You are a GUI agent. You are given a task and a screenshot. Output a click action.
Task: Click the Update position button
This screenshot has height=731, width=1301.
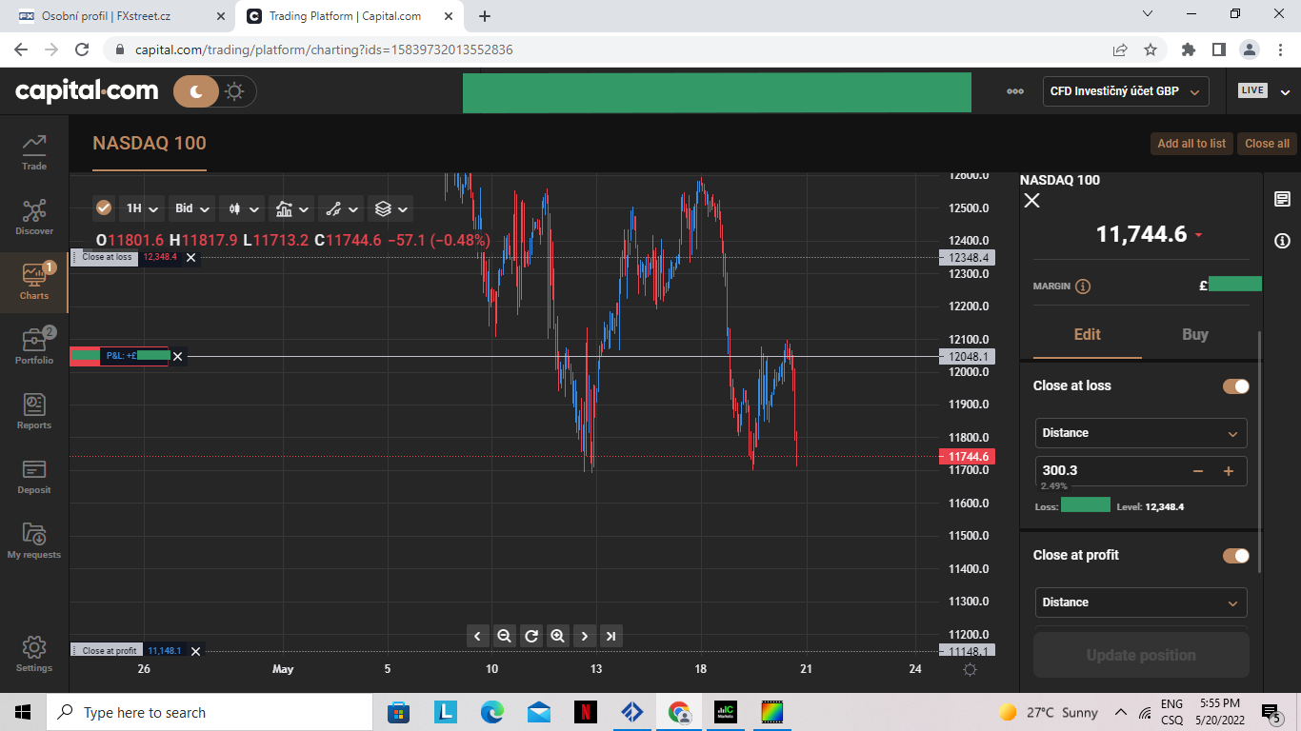tap(1141, 655)
